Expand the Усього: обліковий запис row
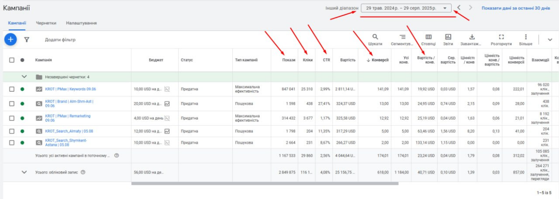The image size is (559, 199). pos(24,172)
